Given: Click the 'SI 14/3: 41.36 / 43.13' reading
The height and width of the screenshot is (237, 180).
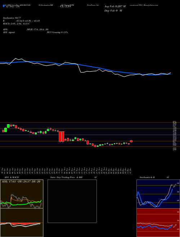Looking at the screenshot, I should click(x=28, y=21).
